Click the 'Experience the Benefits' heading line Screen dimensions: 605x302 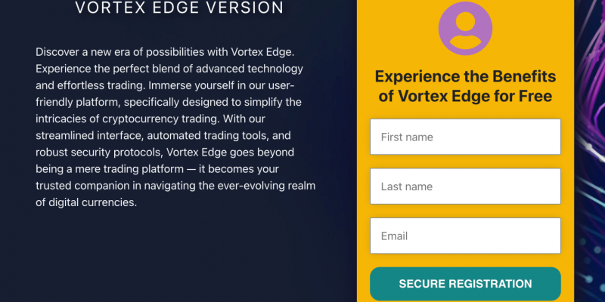coord(465,76)
